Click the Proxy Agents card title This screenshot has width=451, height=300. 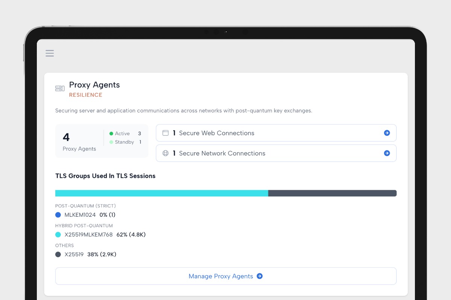94,85
